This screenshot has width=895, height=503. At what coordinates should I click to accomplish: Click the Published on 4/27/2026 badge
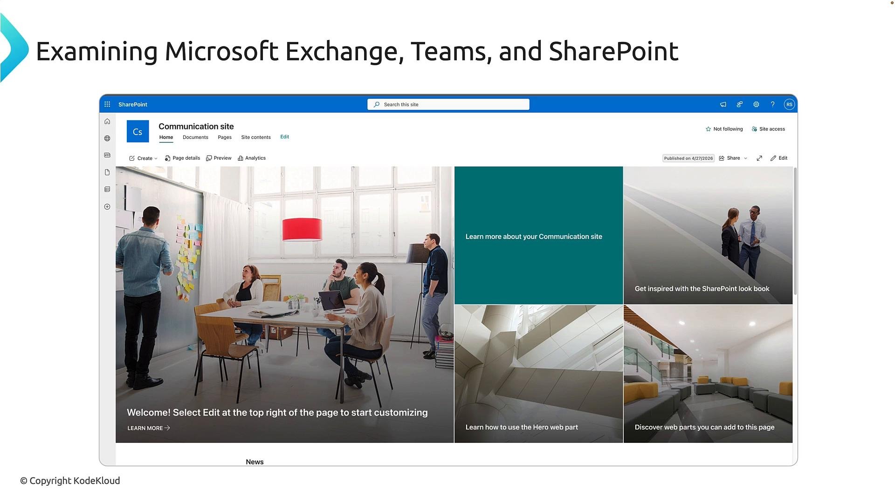[x=688, y=158]
